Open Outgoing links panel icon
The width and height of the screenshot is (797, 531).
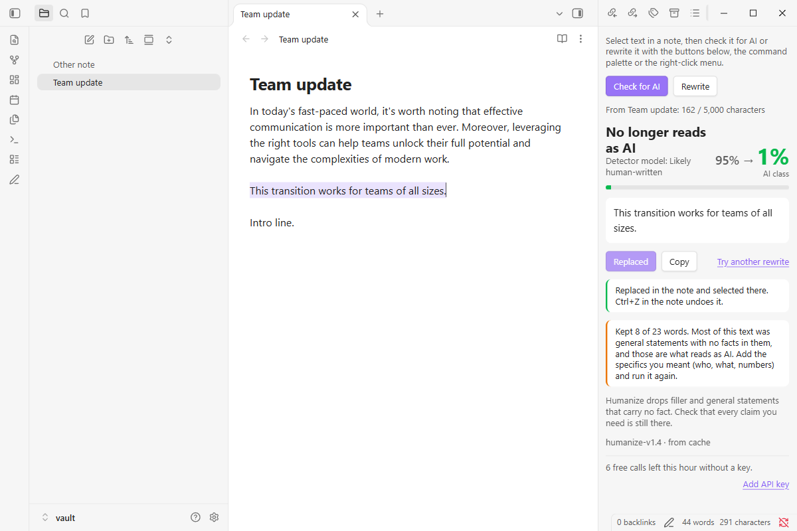tap(632, 13)
